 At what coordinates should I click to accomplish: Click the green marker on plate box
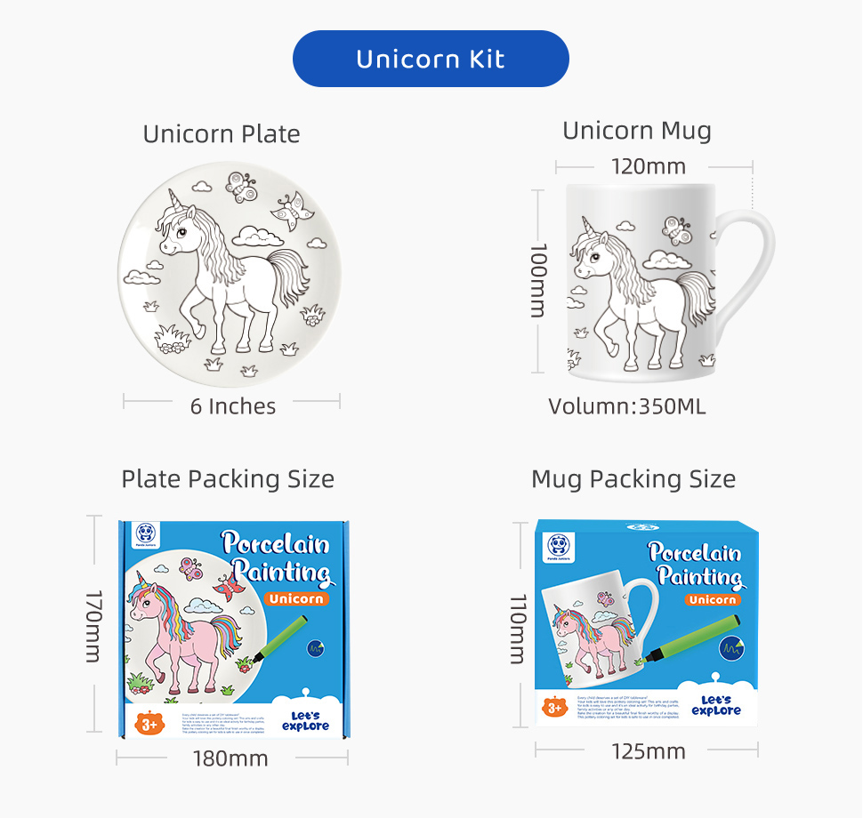(x=280, y=638)
